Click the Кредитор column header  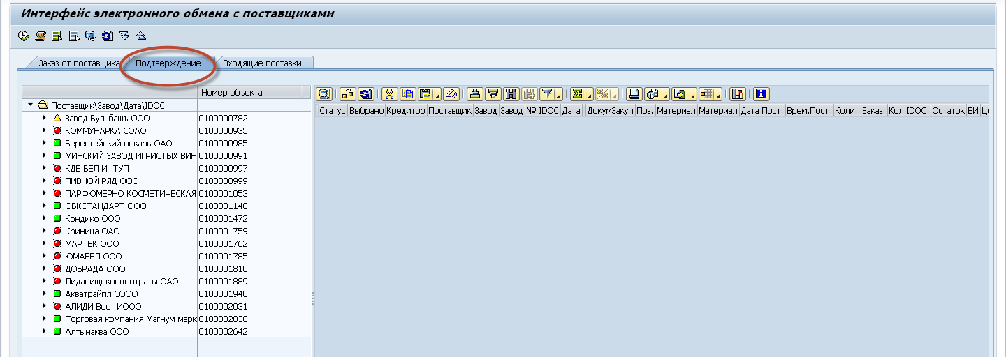[405, 110]
